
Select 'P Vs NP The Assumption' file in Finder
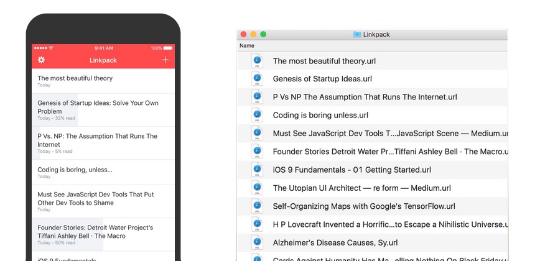tap(365, 97)
